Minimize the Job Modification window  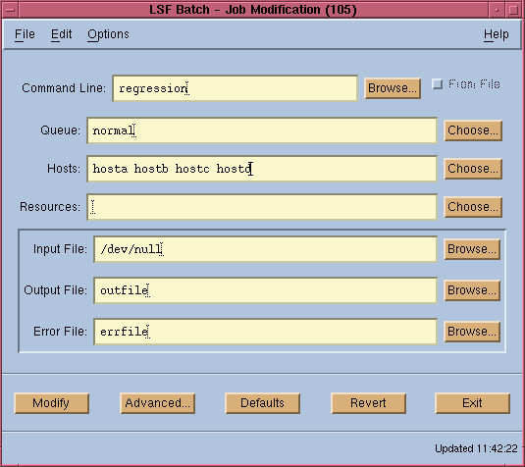click(497, 10)
